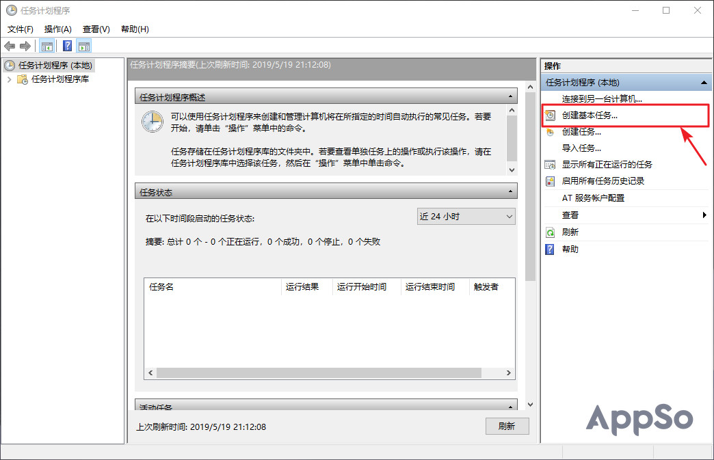The image size is (714, 460).
Task: Click the main pane scroll-up arrow
Action: tap(530, 87)
